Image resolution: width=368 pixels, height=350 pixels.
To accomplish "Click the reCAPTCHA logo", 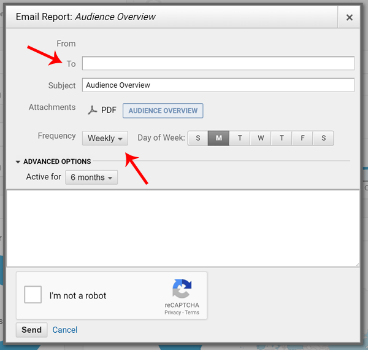I will pyautogui.click(x=182, y=289).
